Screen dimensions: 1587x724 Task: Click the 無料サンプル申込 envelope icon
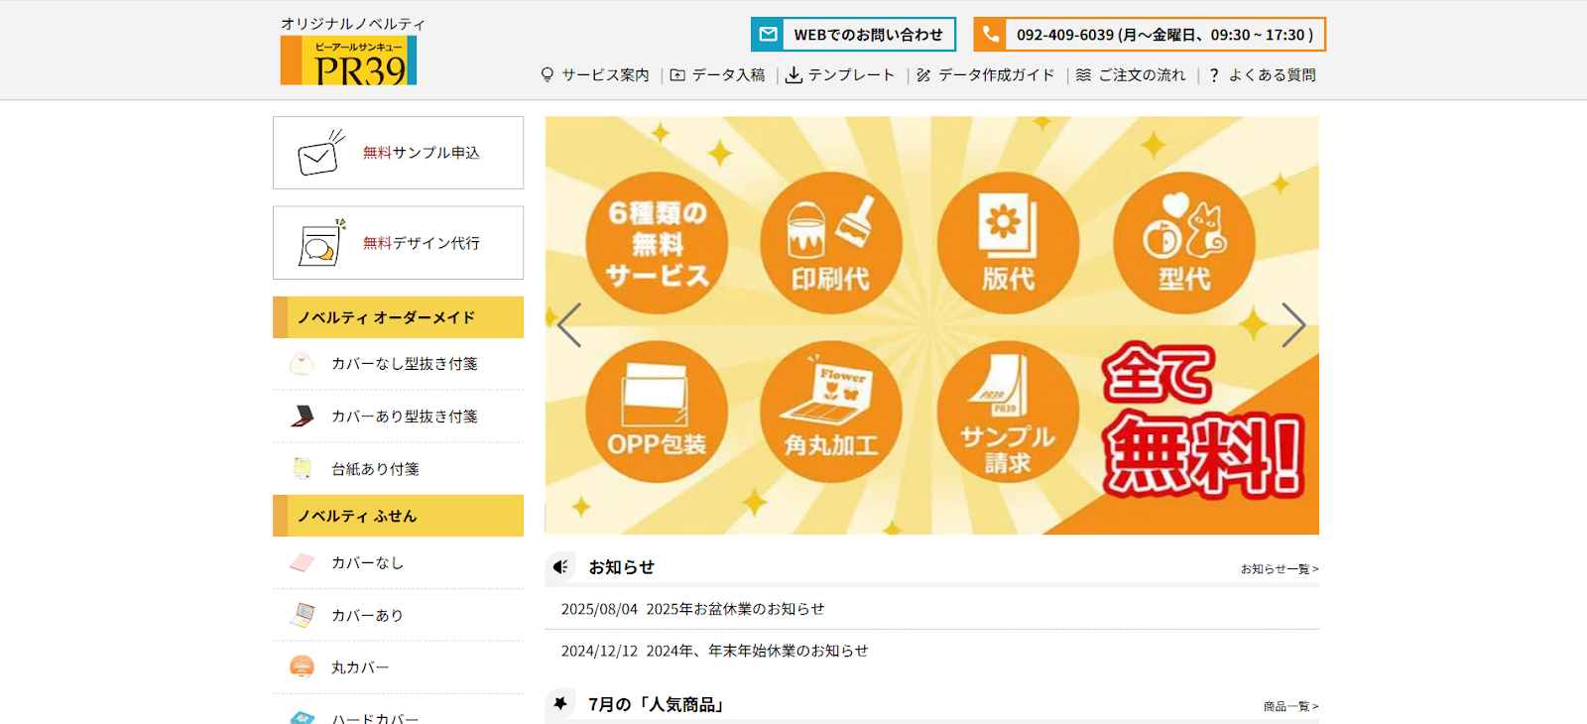[319, 154]
